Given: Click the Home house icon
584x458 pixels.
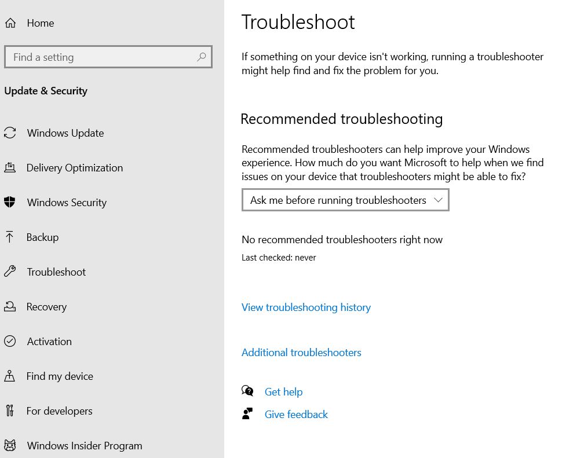Looking at the screenshot, I should pos(10,23).
